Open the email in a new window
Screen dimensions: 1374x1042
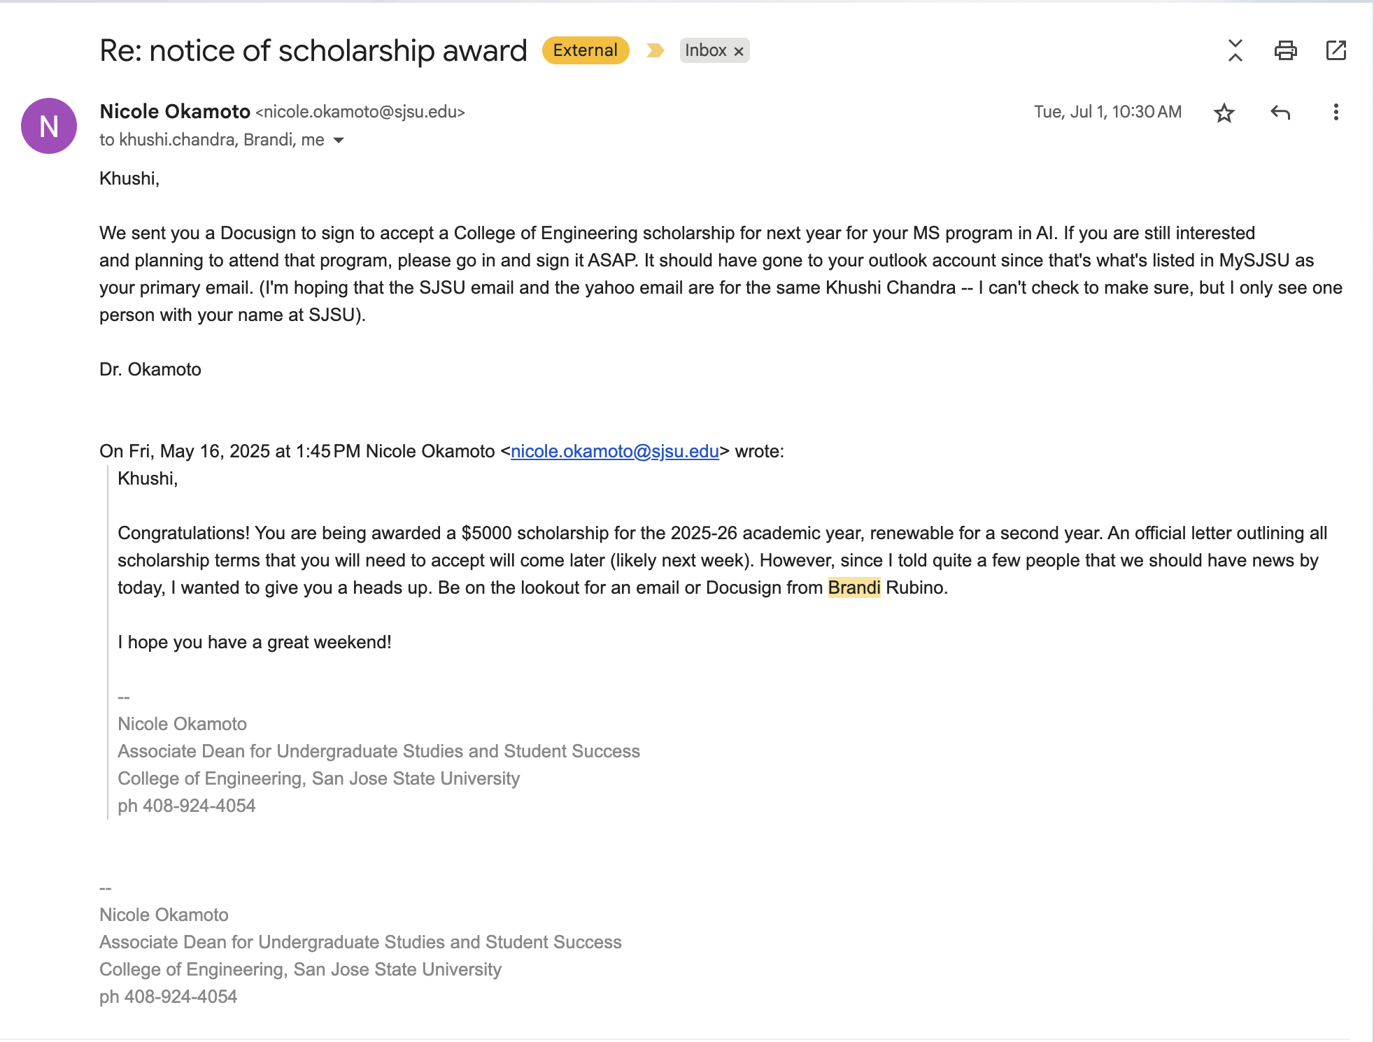[1336, 50]
